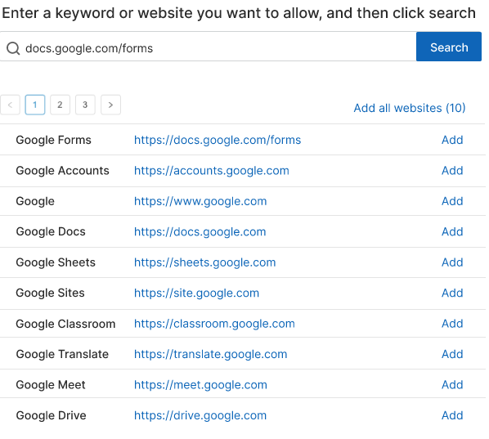Open https://classroom.google.com link
Image resolution: width=489 pixels, height=439 pixels.
pyautogui.click(x=214, y=324)
